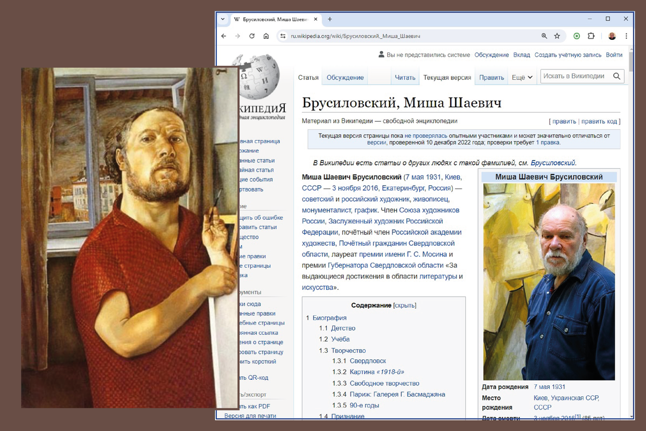
Task: Open the Обсуждение tab next to Статья
Action: [x=345, y=78]
